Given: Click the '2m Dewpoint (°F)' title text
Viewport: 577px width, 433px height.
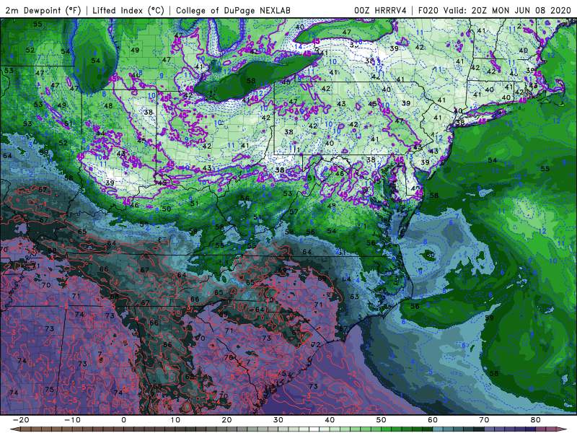Looking at the screenshot, I should [x=43, y=11].
